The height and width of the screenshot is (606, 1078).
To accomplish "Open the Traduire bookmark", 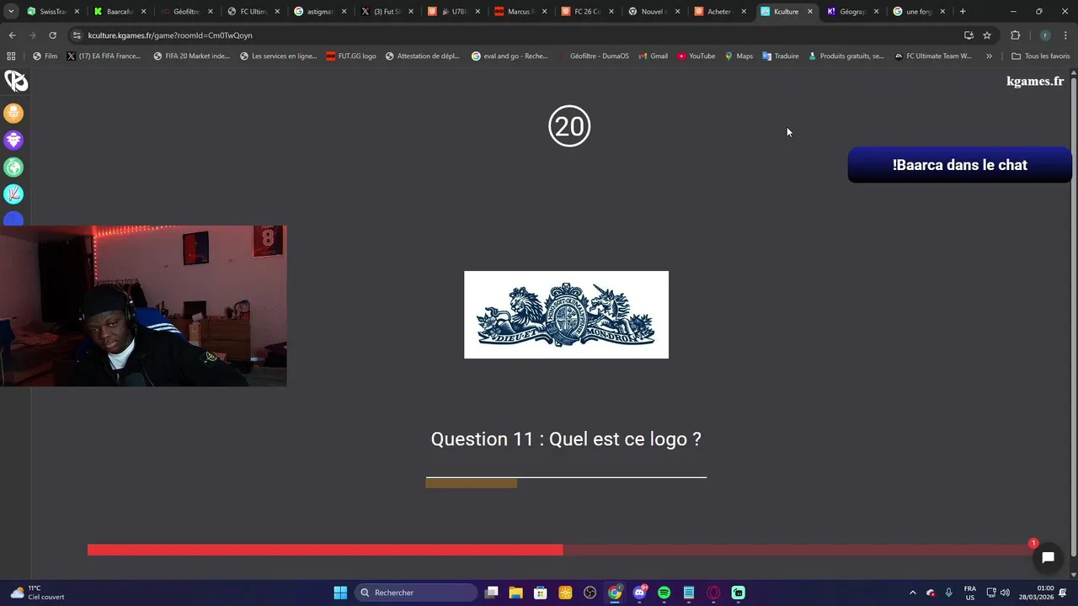I will tap(781, 56).
